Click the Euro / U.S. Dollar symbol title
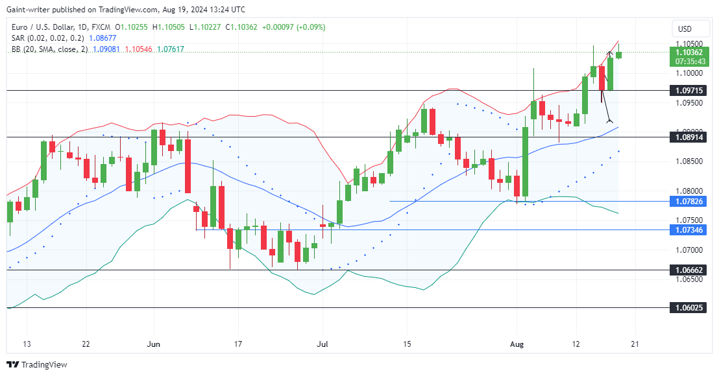Image resolution: width=719 pixels, height=376 pixels. pos(44,27)
